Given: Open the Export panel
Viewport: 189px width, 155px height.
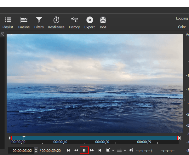Looking at the screenshot, I should coord(89,23).
